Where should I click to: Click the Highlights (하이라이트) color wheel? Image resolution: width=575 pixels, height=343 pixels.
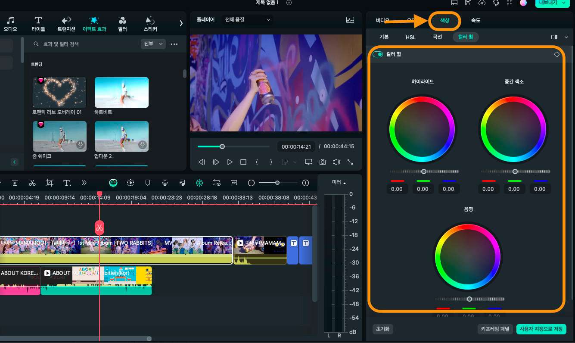(423, 129)
